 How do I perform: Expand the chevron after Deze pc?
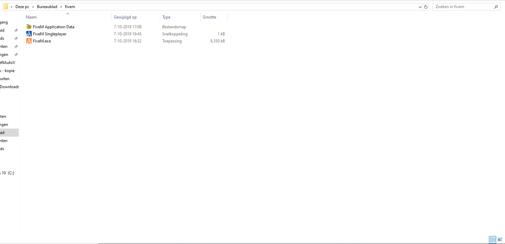point(33,7)
